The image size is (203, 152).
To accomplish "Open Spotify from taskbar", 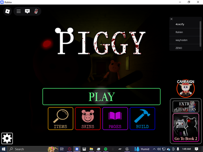I will [106, 149].
